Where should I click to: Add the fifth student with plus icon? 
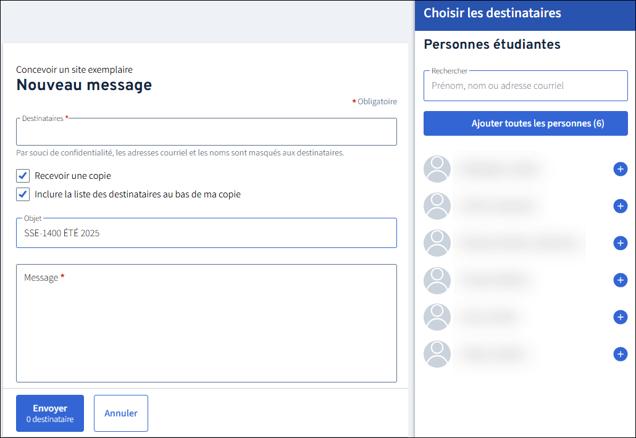pyautogui.click(x=621, y=317)
